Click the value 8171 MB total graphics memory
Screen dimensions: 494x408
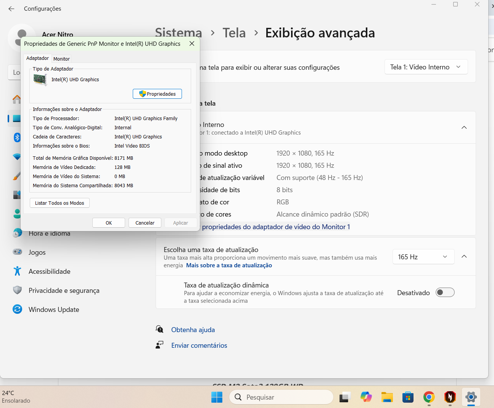(x=124, y=158)
